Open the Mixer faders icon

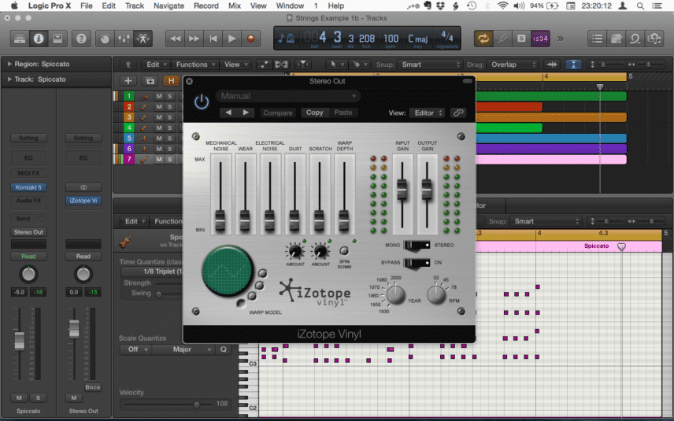[x=124, y=39]
